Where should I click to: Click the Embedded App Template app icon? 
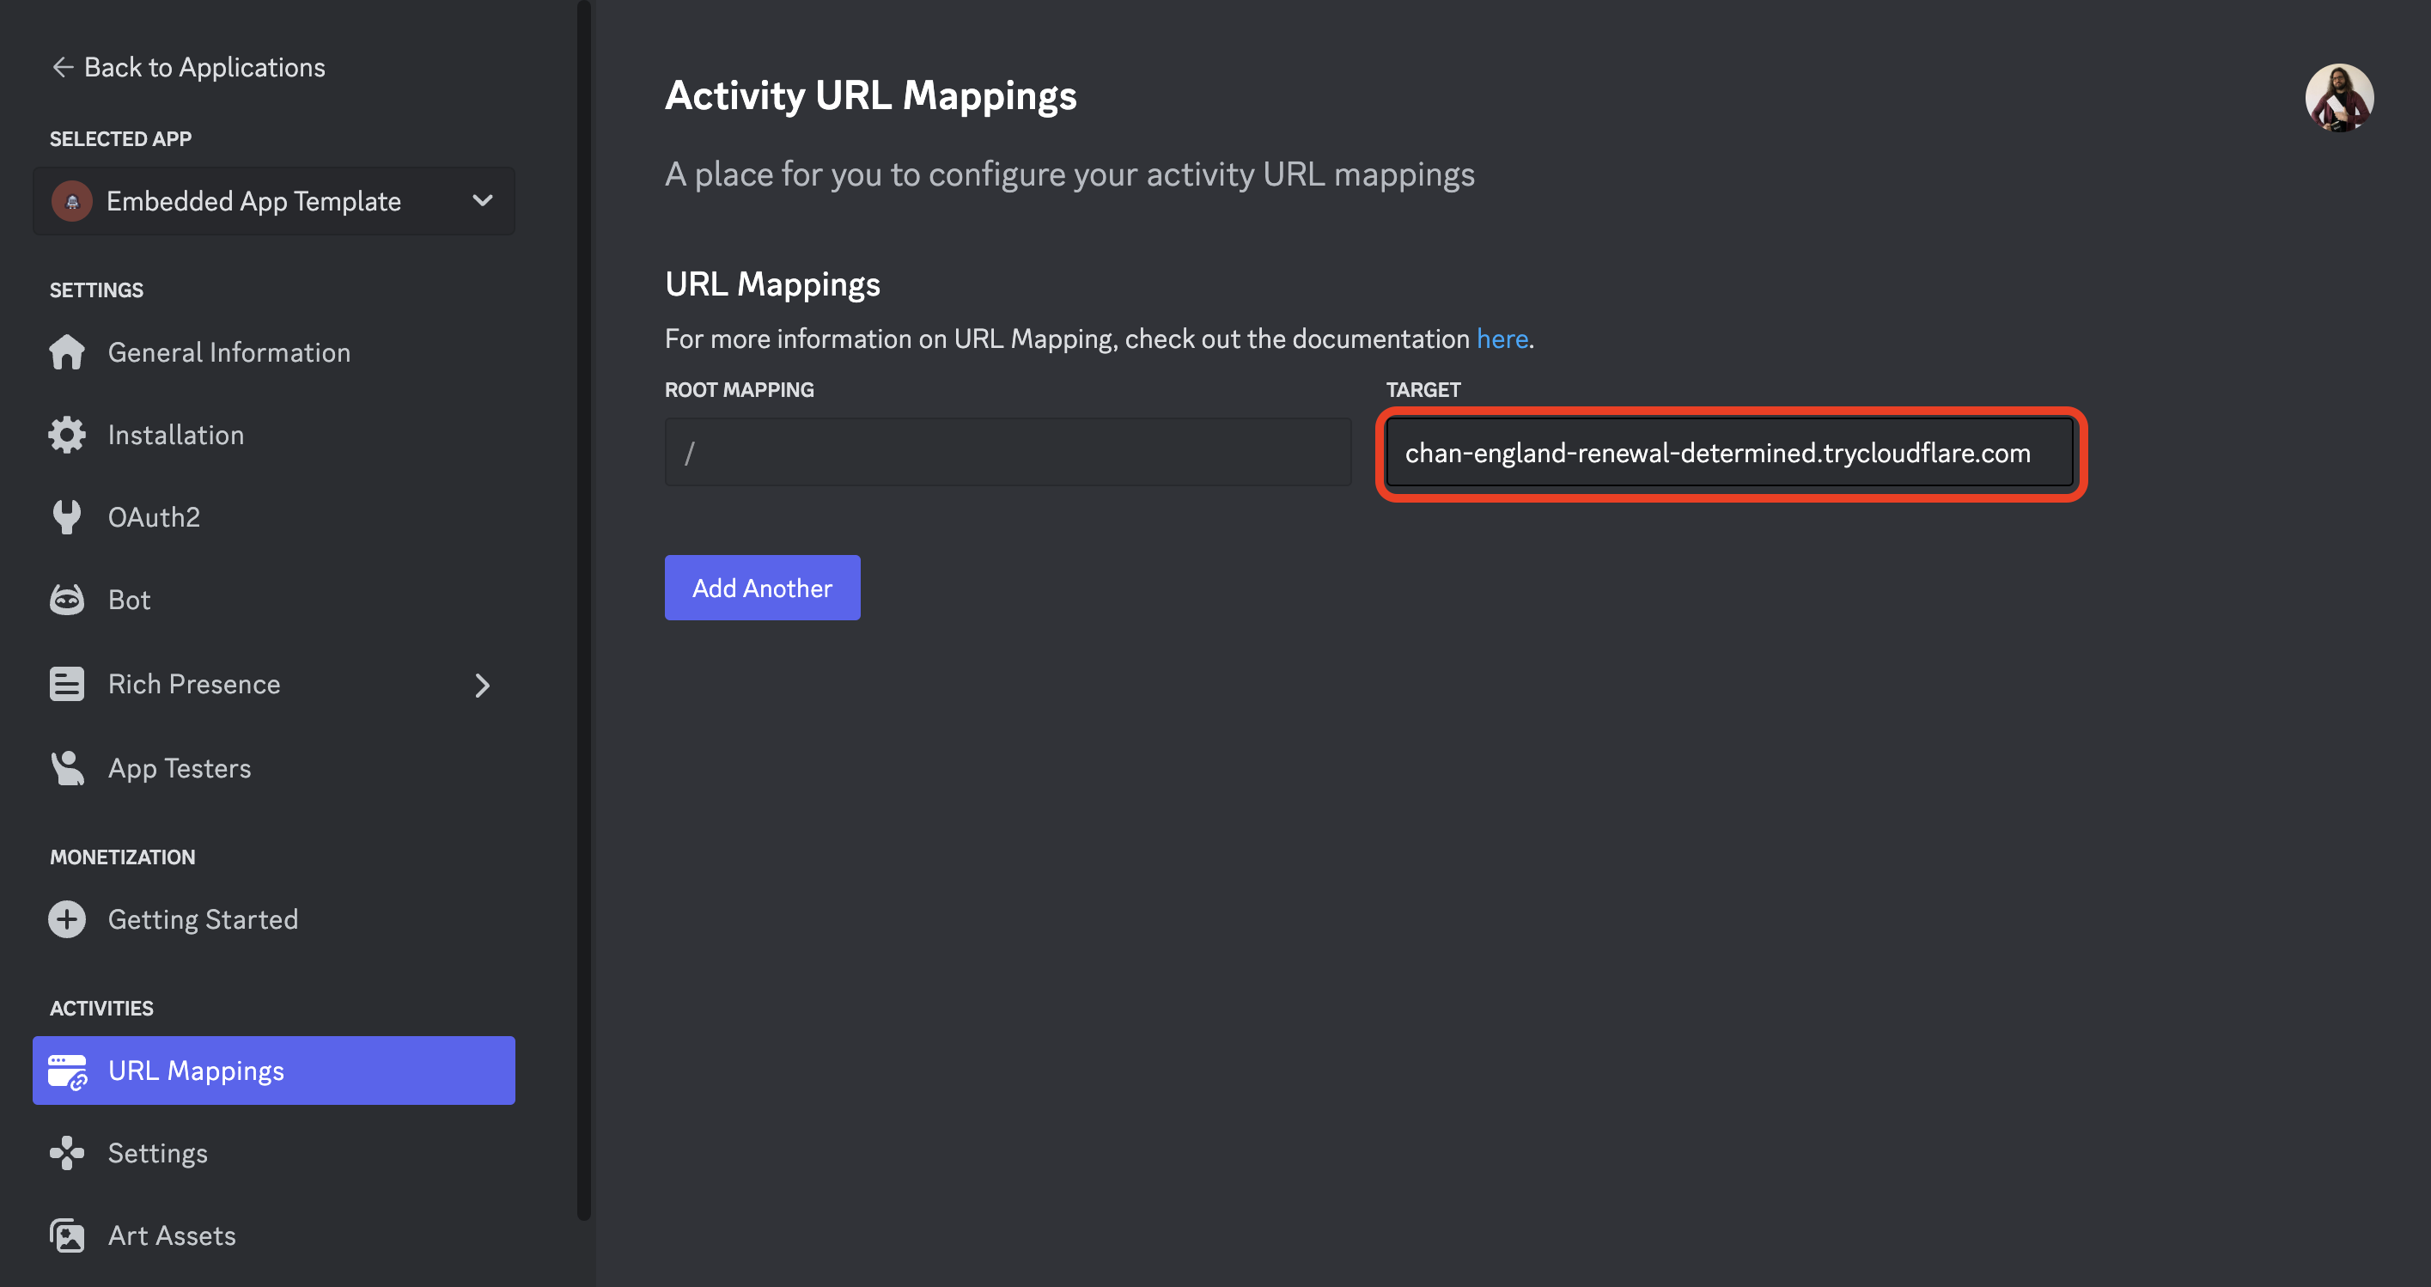[x=71, y=201]
